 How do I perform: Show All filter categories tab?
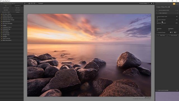tap(6, 6)
